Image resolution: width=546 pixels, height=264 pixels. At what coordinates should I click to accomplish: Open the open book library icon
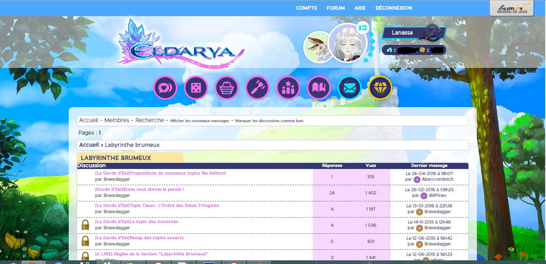319,88
